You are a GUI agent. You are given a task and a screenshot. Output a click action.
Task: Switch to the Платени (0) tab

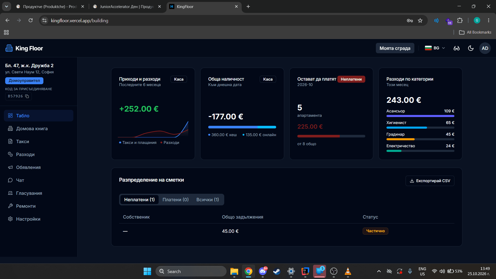175,200
